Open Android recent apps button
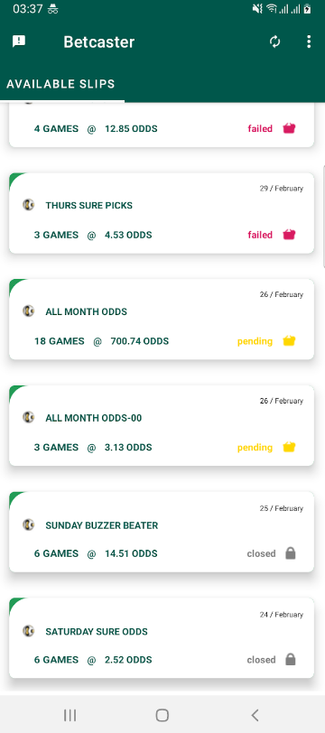 pyautogui.click(x=70, y=715)
